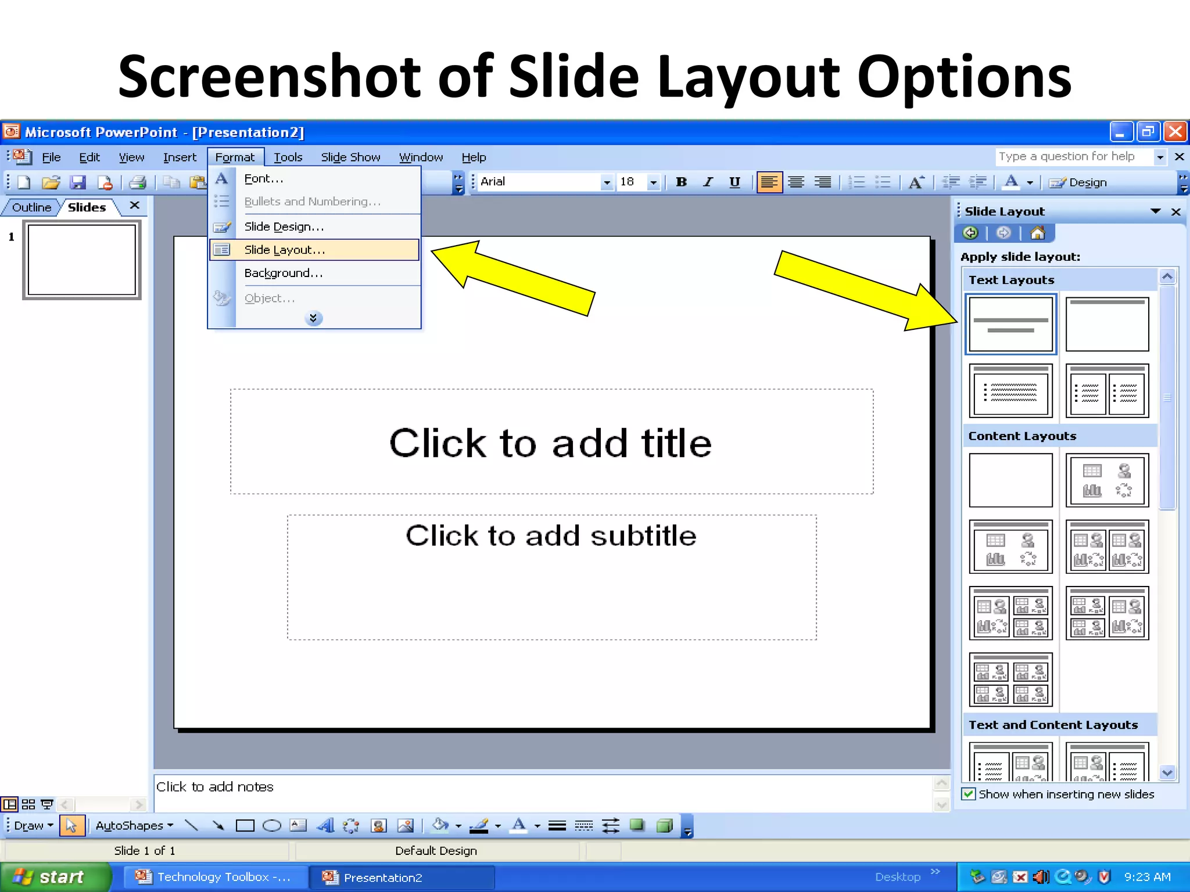Click the Increase Font Size icon
This screenshot has width=1190, height=892.
[916, 182]
